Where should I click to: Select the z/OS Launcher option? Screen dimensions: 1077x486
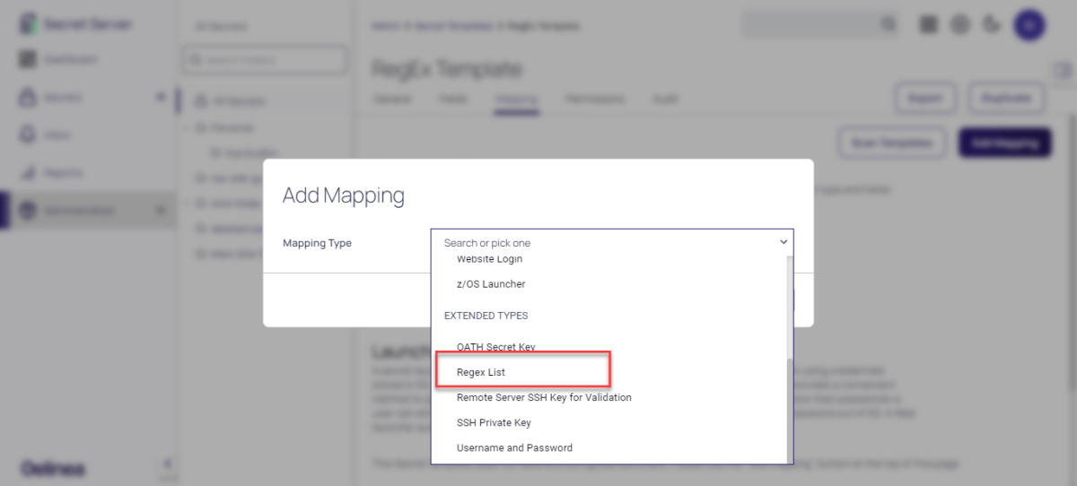pyautogui.click(x=491, y=284)
